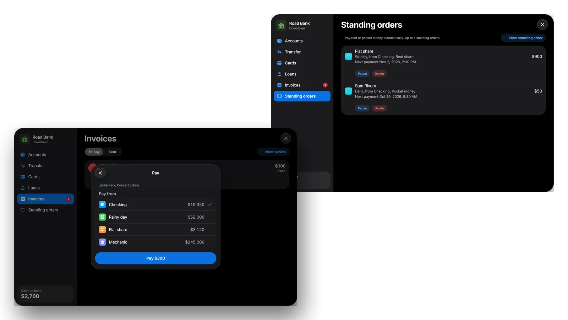Click the Cash on hand $2,700 panel
Screen dimensions: 568x320
point(45,294)
